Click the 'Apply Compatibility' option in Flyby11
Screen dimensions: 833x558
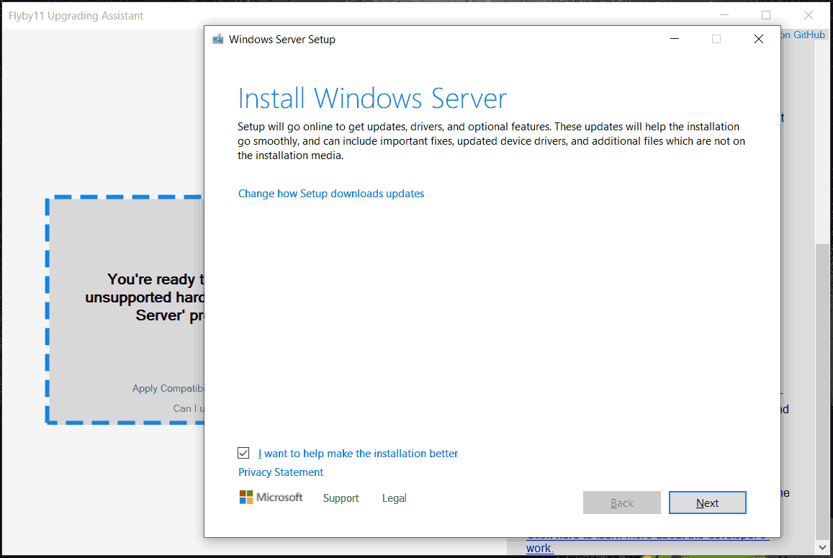(168, 387)
